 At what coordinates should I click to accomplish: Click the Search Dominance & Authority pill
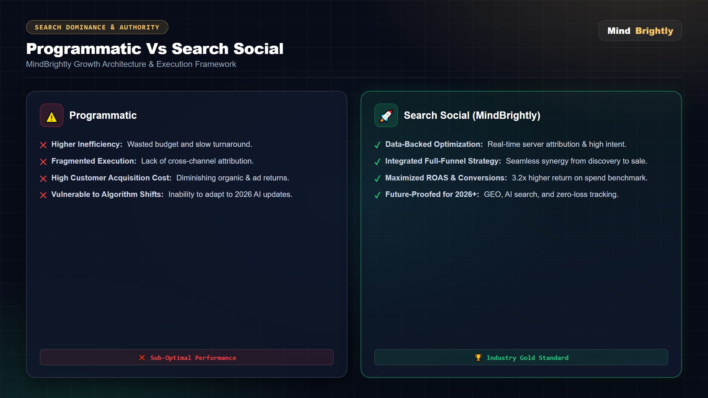(x=97, y=27)
